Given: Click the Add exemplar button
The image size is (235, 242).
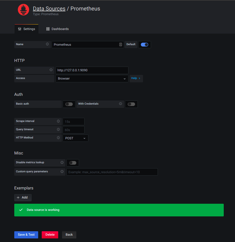Looking at the screenshot, I should [x=23, y=198].
